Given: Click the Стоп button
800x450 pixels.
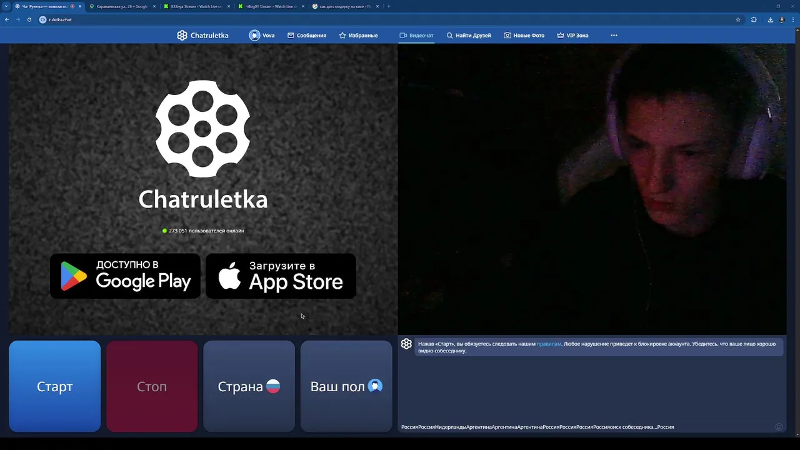Looking at the screenshot, I should [152, 386].
